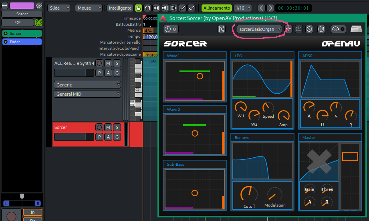Click the ADSR A attack knob

(x=309, y=107)
